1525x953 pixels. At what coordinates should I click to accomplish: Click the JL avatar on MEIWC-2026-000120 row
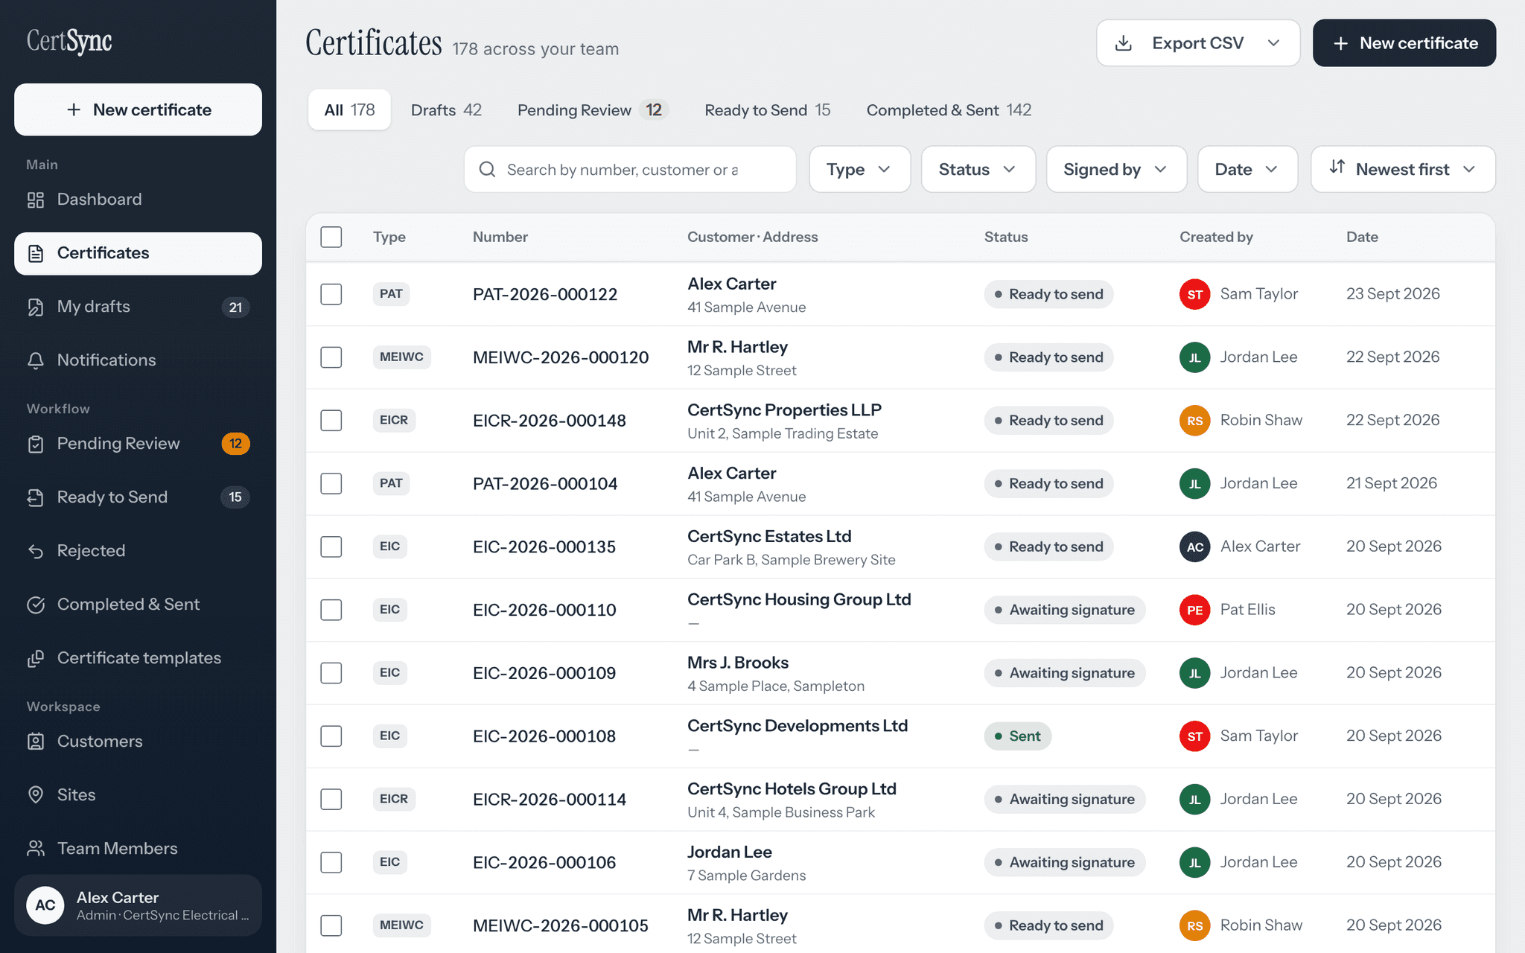(1195, 357)
